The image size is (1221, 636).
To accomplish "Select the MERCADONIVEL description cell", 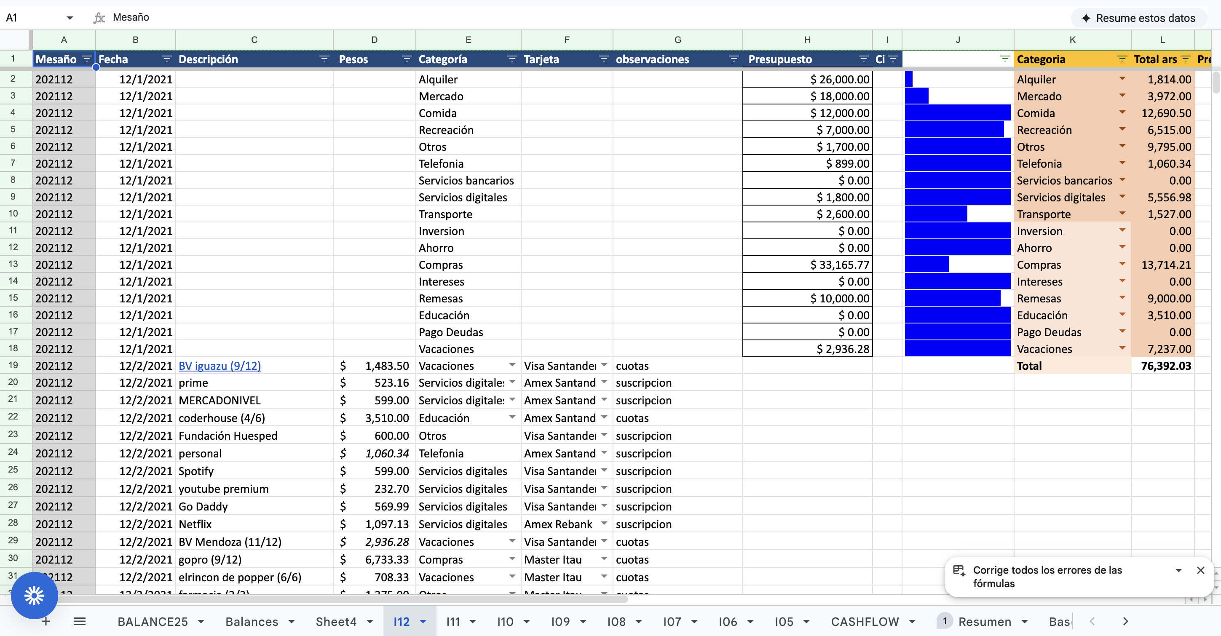I will (x=254, y=401).
